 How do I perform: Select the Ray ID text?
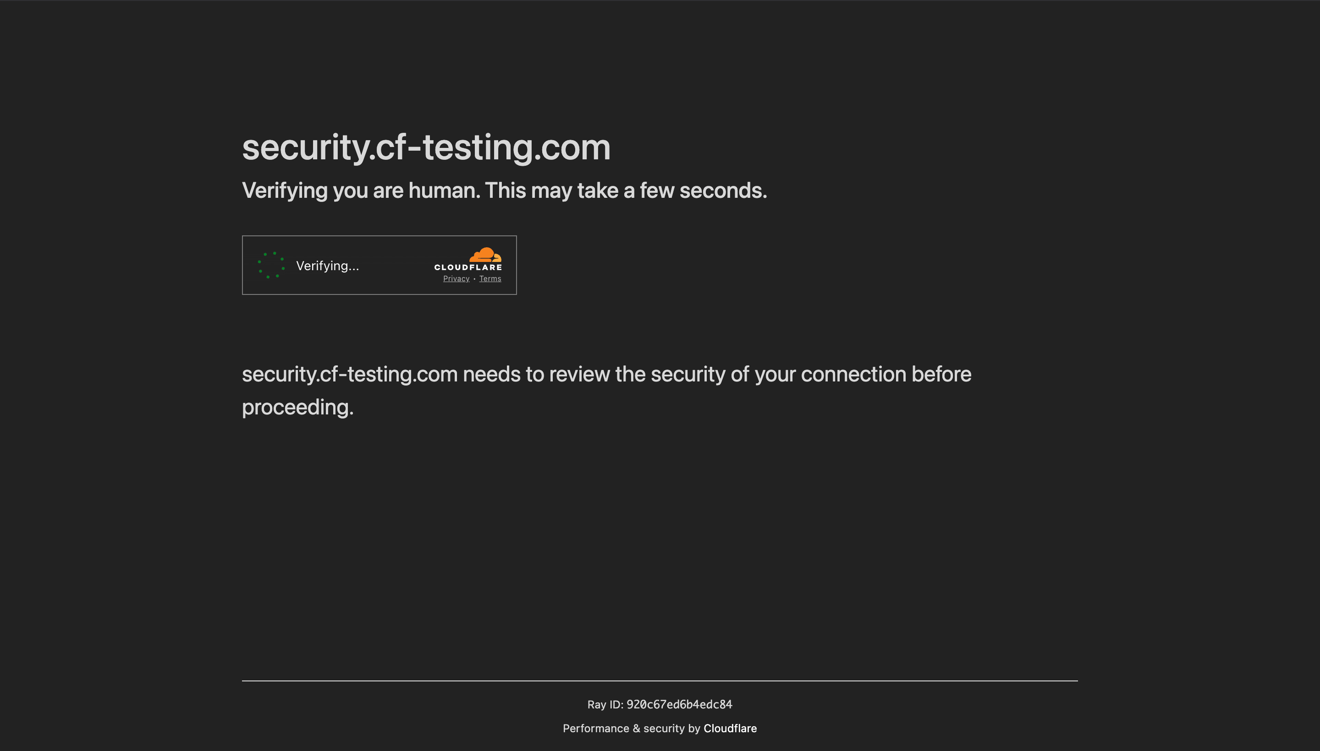[x=660, y=705]
